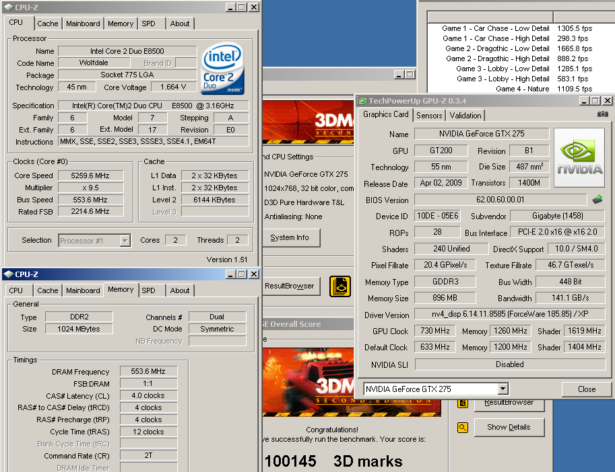Click the Core Speed value 5259.6 MHz
The width and height of the screenshot is (615, 472).
pyautogui.click(x=91, y=175)
